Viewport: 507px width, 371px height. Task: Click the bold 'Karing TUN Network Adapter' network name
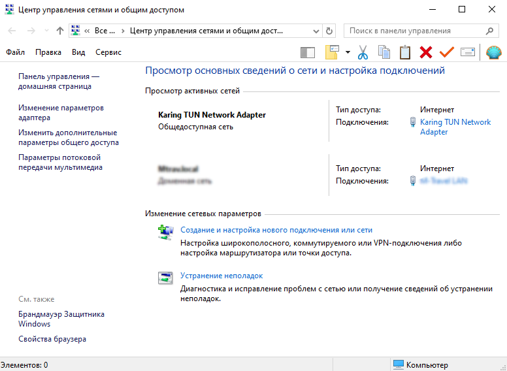pos(212,115)
